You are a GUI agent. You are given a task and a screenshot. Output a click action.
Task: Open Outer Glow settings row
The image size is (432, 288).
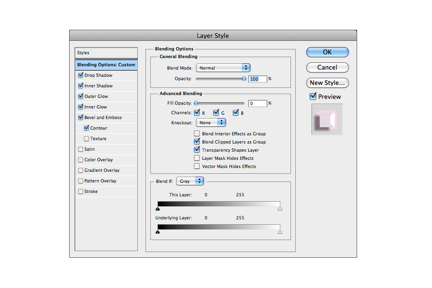pos(106,96)
